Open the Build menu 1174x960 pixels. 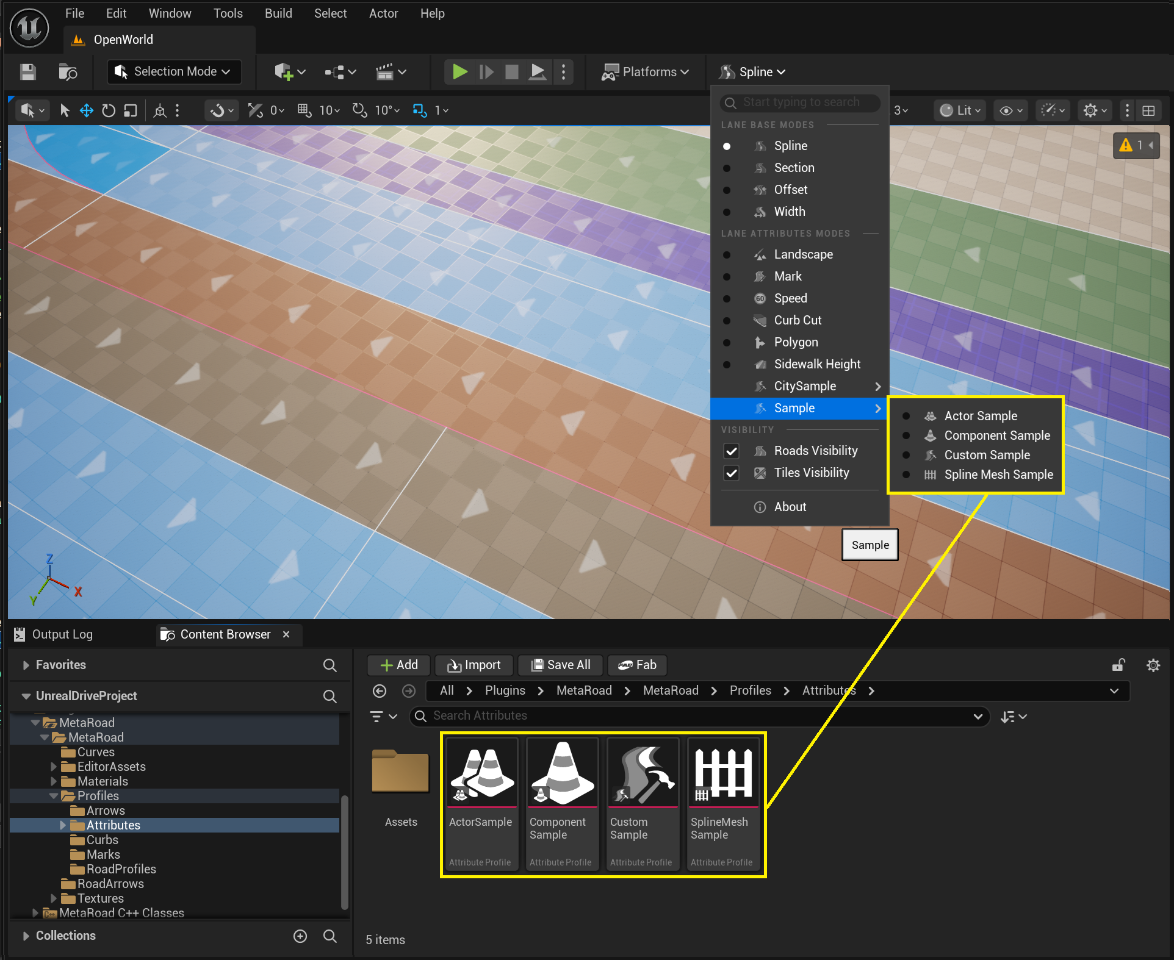pos(278,13)
